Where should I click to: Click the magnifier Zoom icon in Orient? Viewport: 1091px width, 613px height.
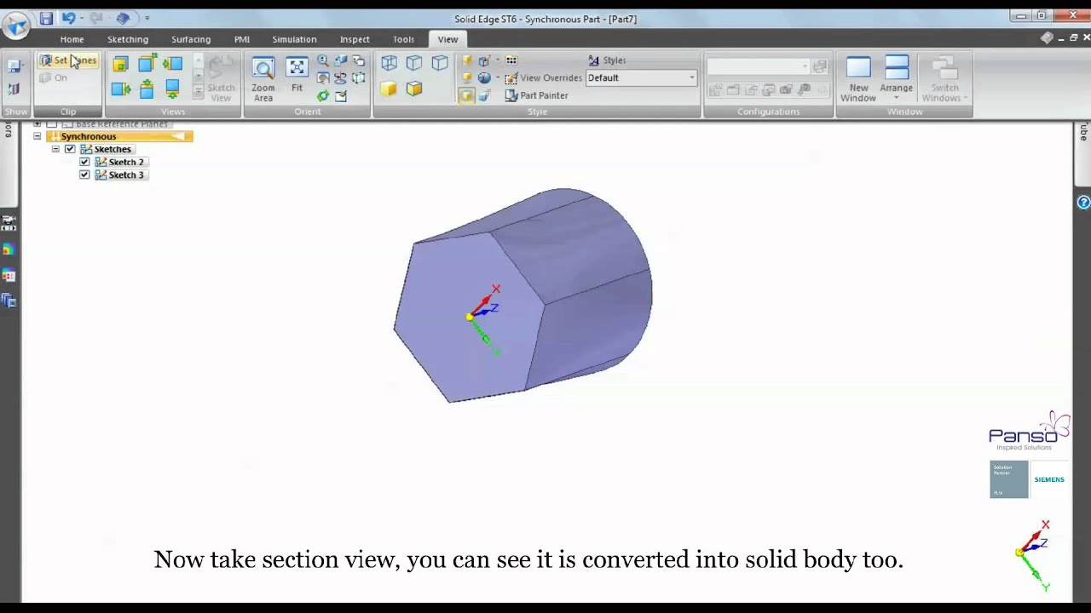[323, 60]
